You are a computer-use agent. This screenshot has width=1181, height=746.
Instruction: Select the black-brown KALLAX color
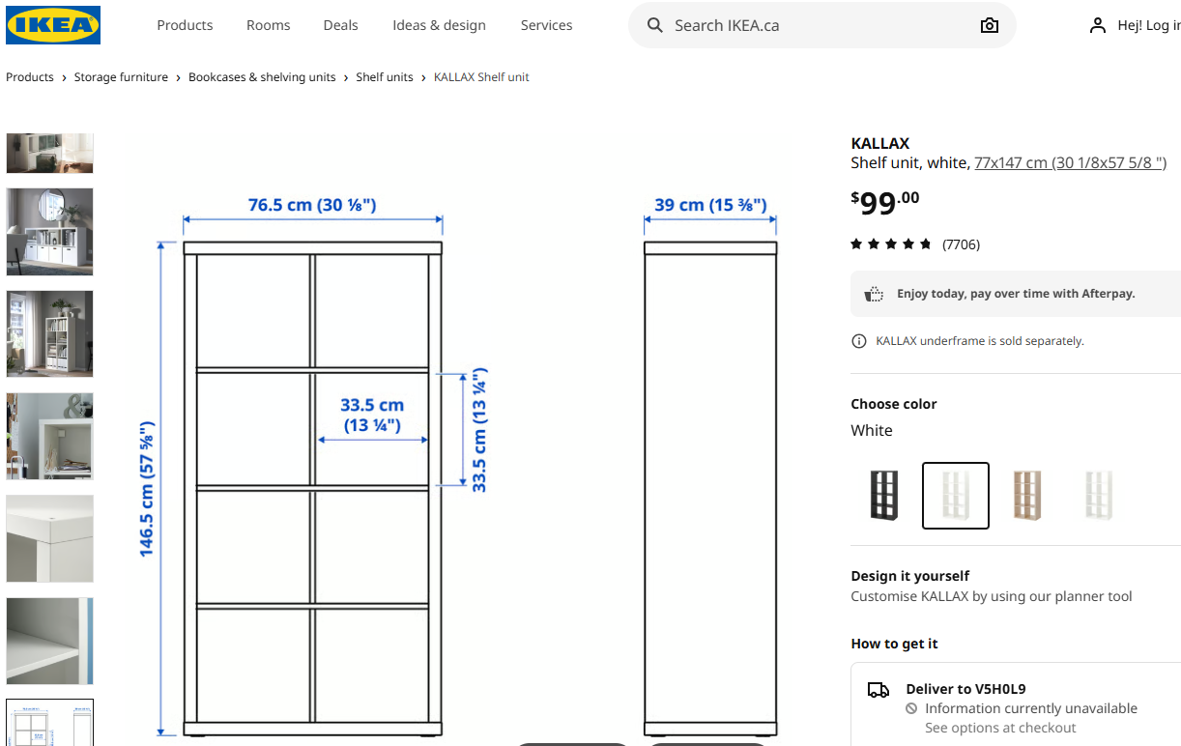click(883, 496)
